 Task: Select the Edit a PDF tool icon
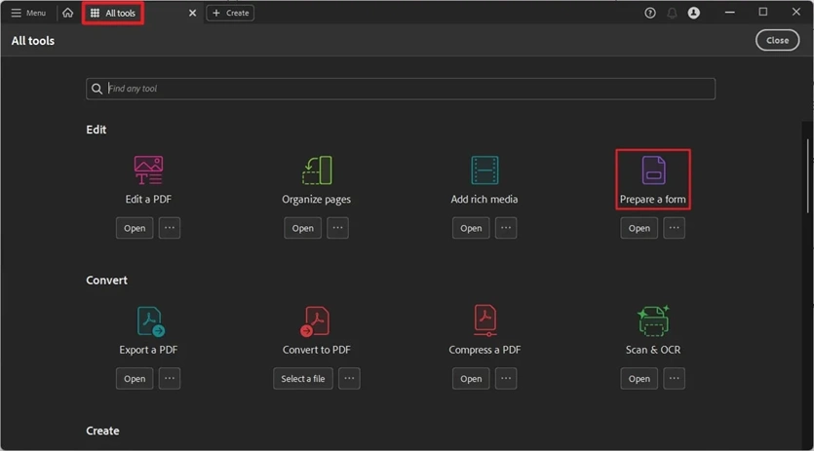(x=148, y=170)
